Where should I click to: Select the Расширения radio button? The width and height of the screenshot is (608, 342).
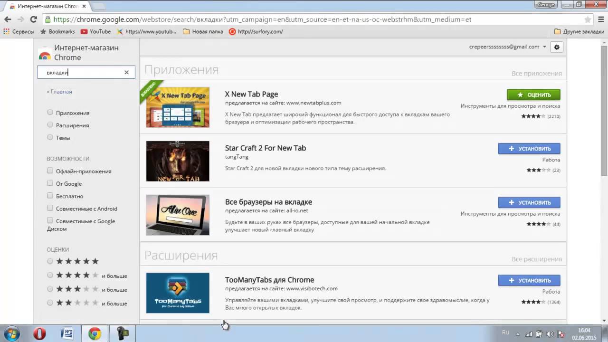(x=50, y=125)
